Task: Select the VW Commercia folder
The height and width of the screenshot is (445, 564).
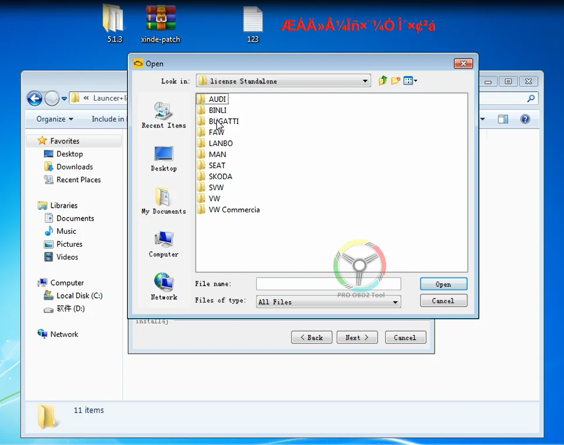Action: click(228, 210)
